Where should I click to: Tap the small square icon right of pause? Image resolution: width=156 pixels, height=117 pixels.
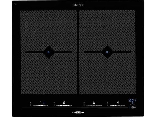135,107
